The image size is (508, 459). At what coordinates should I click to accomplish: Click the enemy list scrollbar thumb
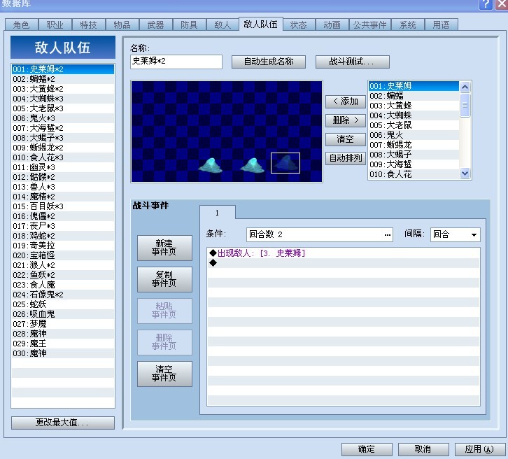465,105
